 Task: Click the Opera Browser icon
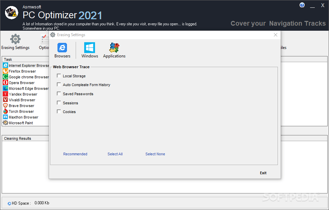[5, 83]
